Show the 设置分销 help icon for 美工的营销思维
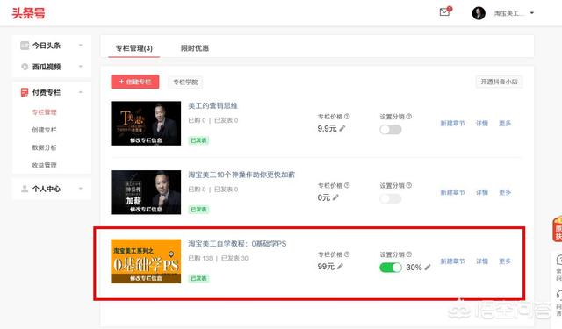This screenshot has height=329, width=562. coord(409,117)
